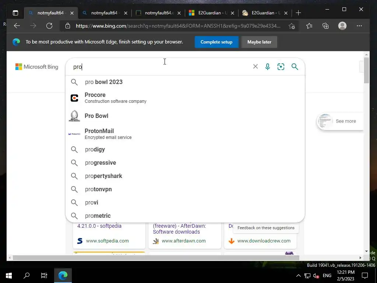Start voice search with microphone
This screenshot has height=283, width=377.
pyautogui.click(x=268, y=67)
